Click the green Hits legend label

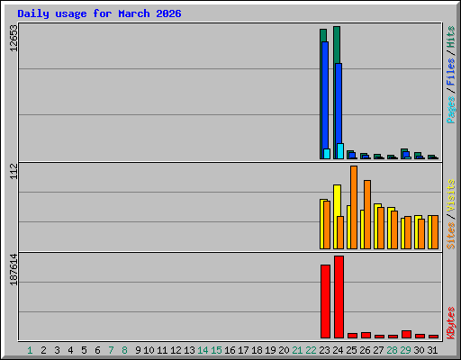coord(451,37)
